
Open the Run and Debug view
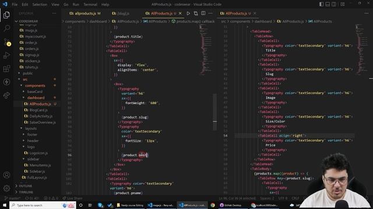click(x=6, y=55)
